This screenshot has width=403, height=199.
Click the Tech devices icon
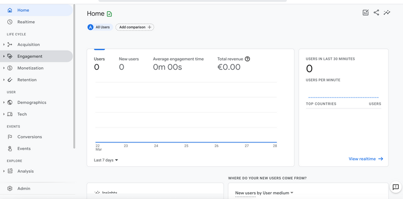point(10,114)
